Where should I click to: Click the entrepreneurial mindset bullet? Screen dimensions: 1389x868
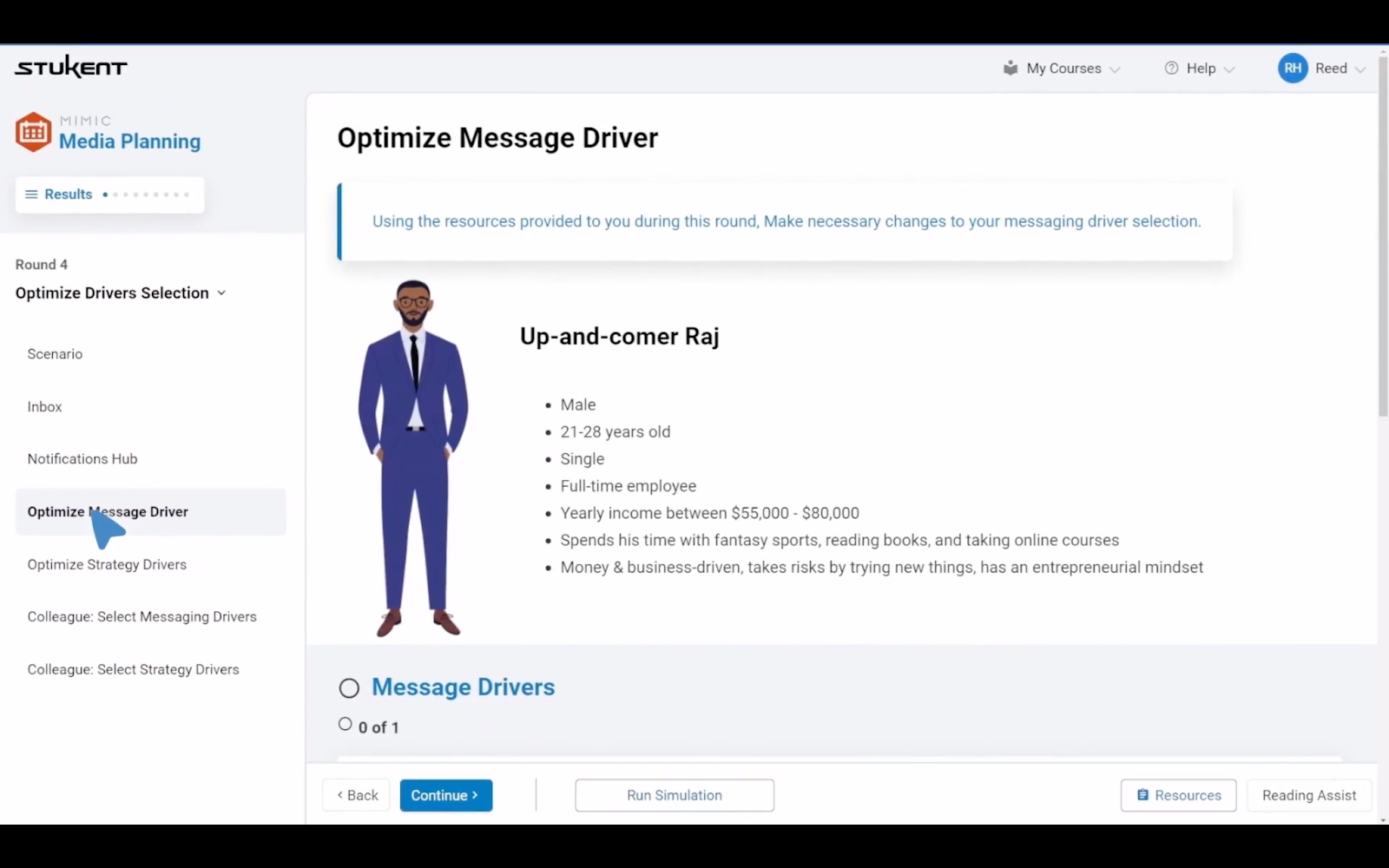tap(882, 568)
